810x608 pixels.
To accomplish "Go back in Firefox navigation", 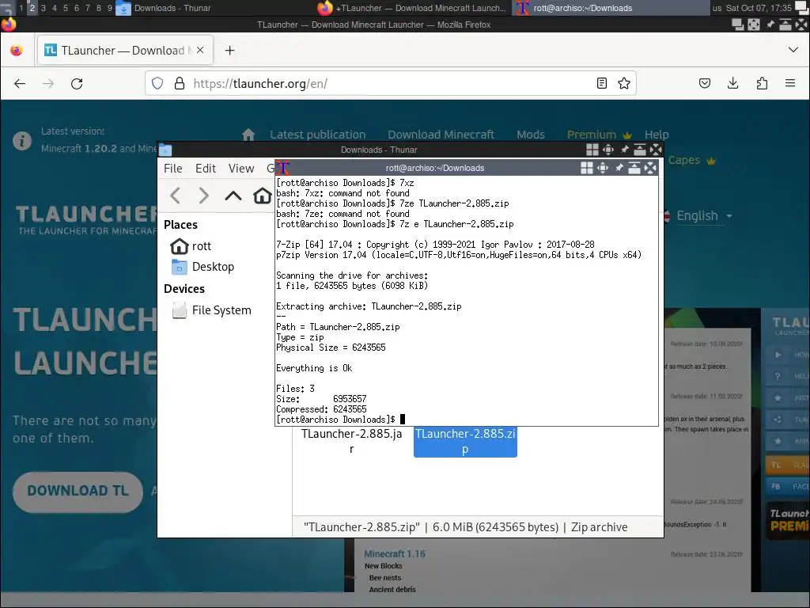I will click(x=20, y=83).
